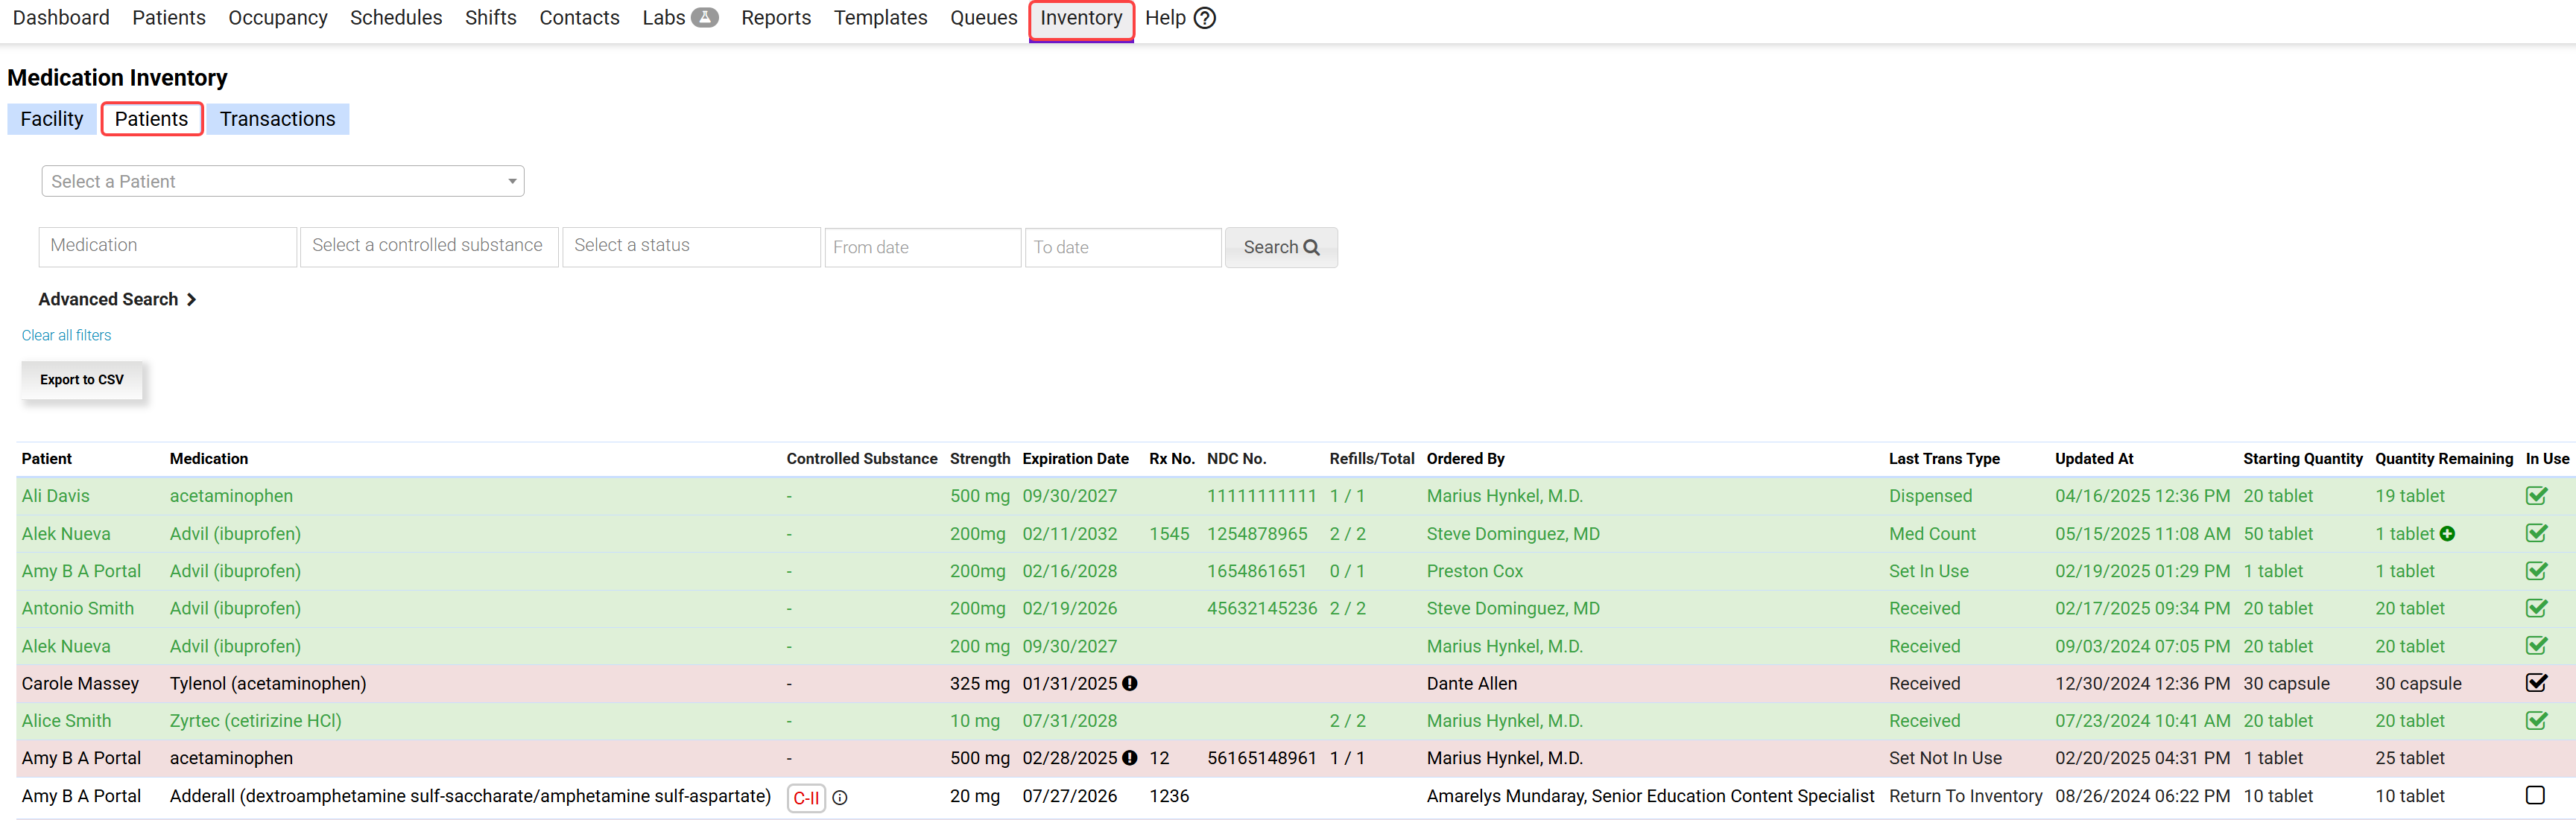Uncheck In Use for Ali Davis's acetaminophen
This screenshot has width=2576, height=820.
coord(2537,495)
